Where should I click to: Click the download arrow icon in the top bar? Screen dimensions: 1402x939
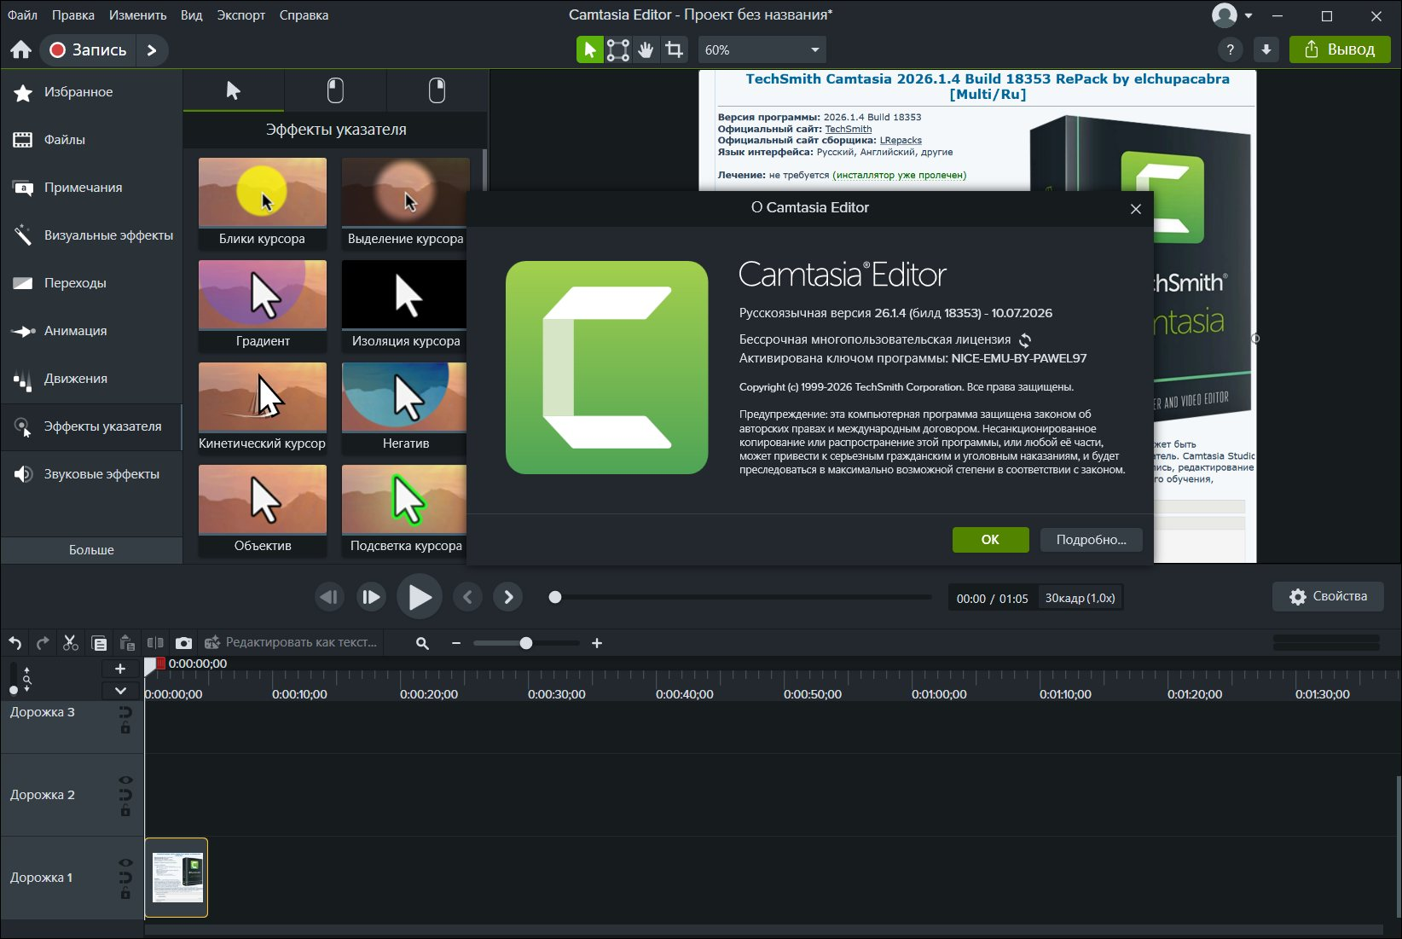click(1266, 49)
